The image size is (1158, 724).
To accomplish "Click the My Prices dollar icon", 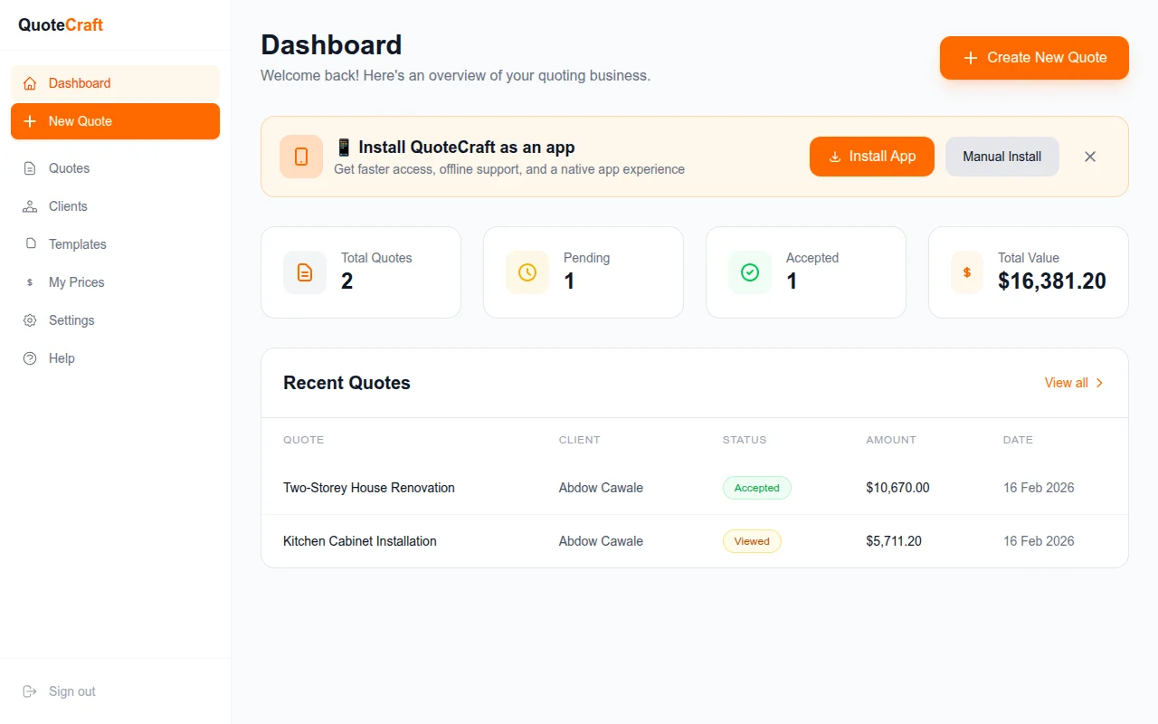I will tap(30, 282).
